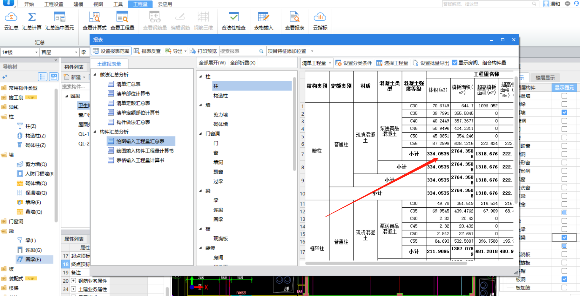Uncheck the third 显示图元 checkbox in right panel
This screenshot has height=296, width=580.
[564, 112]
